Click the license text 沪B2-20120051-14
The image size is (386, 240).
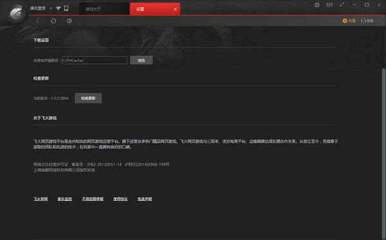104,164
